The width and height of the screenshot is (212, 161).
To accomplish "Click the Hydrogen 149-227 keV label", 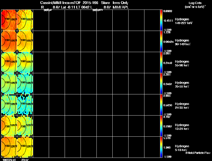I will point(183,21).
